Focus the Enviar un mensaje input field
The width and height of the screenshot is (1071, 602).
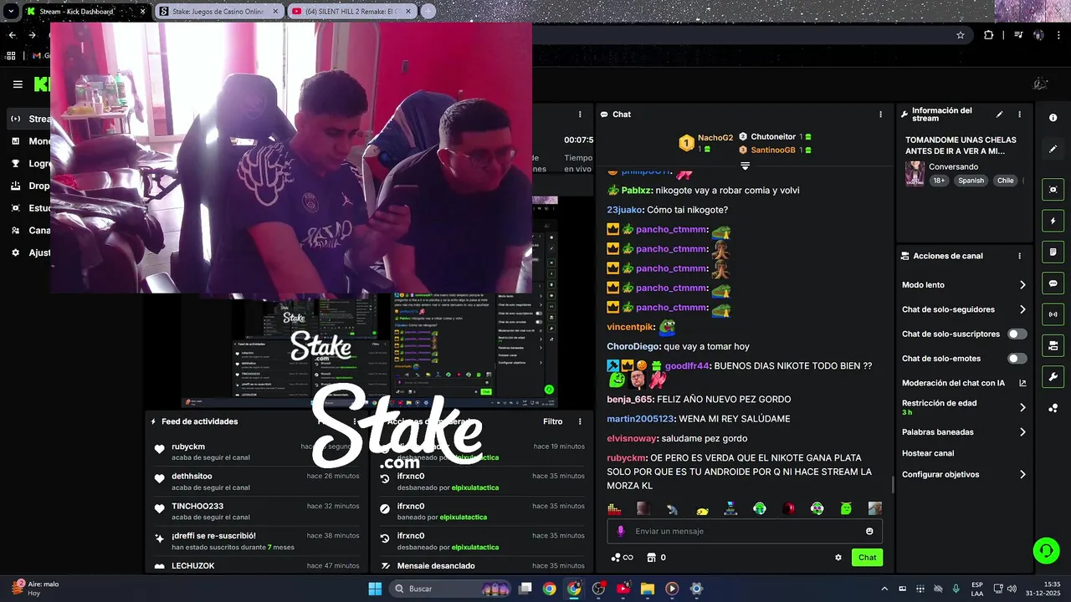[745, 531]
